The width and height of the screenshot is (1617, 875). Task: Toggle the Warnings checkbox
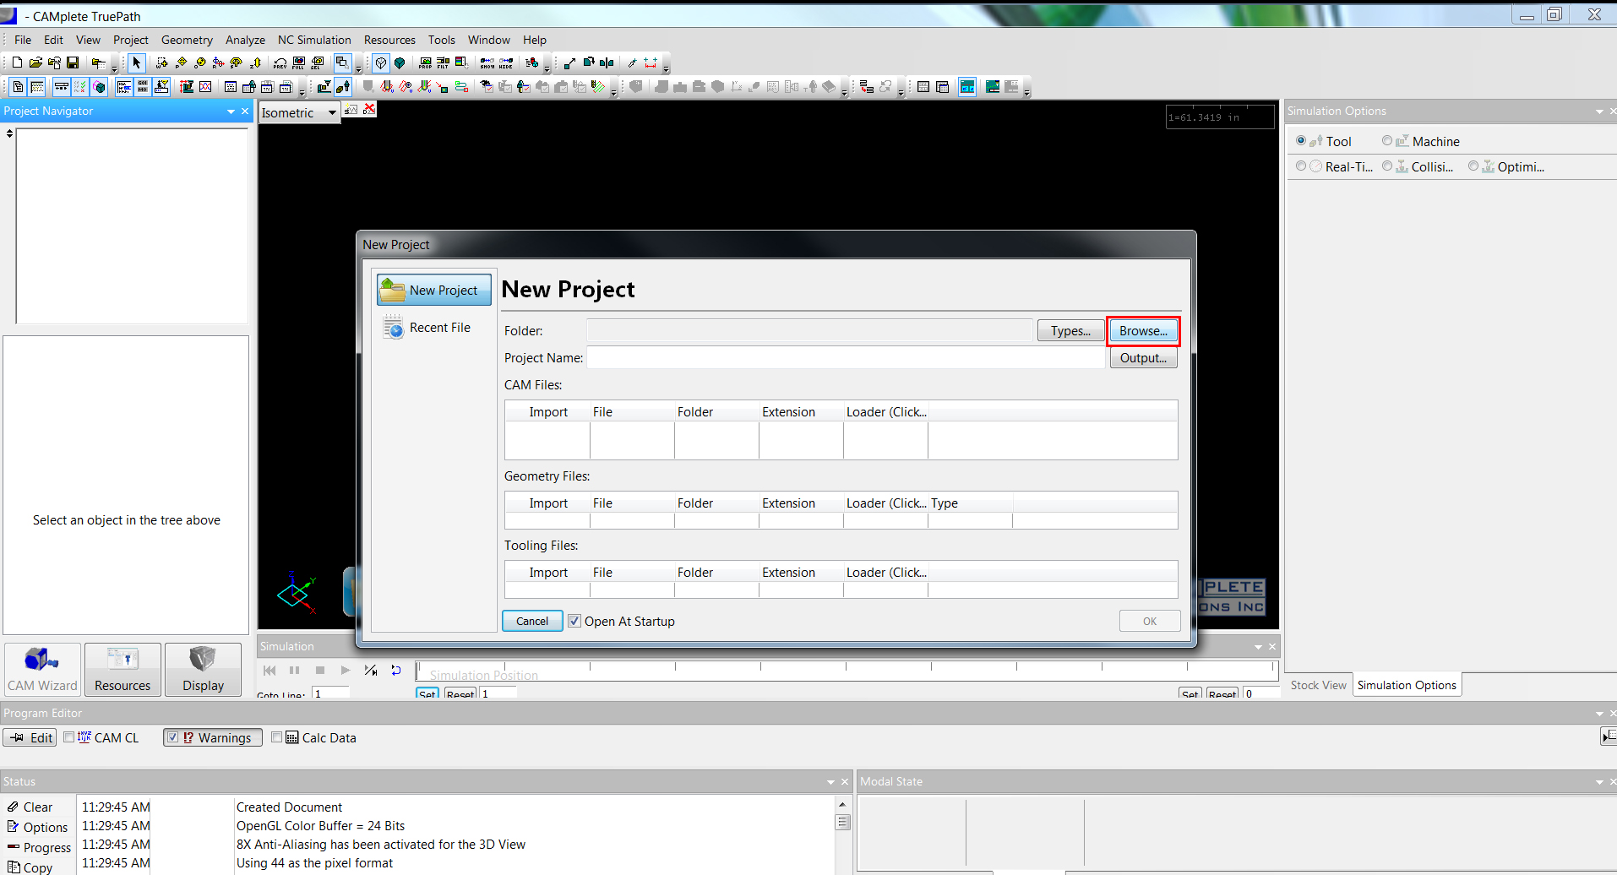tap(172, 737)
